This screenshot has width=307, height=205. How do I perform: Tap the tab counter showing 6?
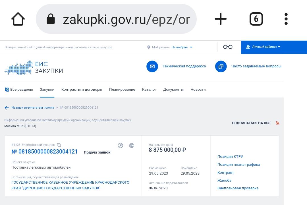coord(256,19)
